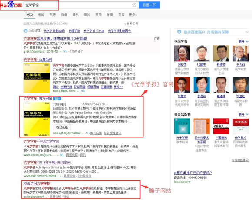Open the e.baidu.com link
This screenshot has width=252, height=200.
[182, 182]
